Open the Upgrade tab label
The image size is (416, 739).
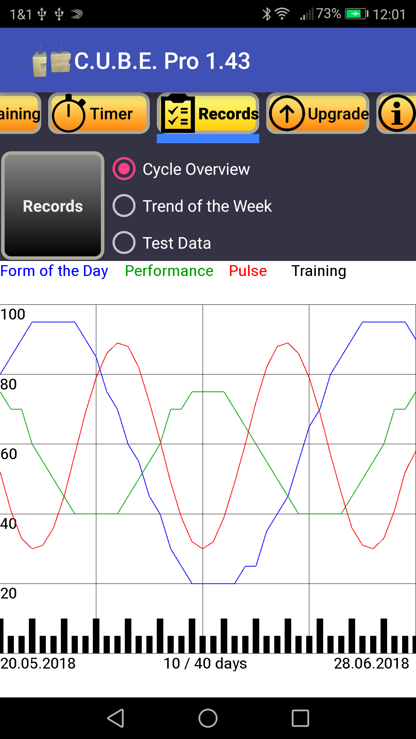point(338,114)
